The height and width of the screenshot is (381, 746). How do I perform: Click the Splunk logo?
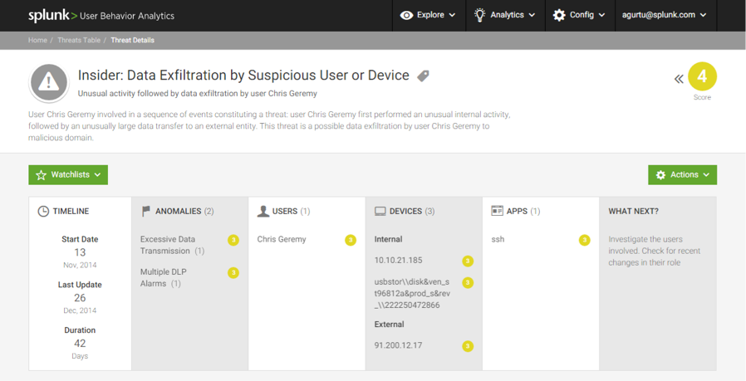pos(52,16)
